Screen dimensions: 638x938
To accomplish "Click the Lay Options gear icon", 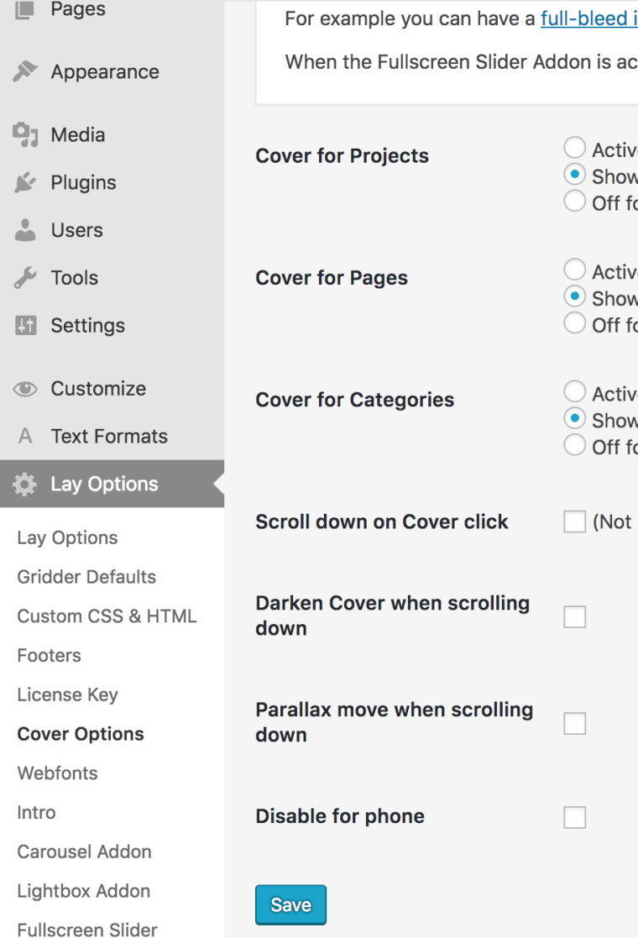I will 25,485.
